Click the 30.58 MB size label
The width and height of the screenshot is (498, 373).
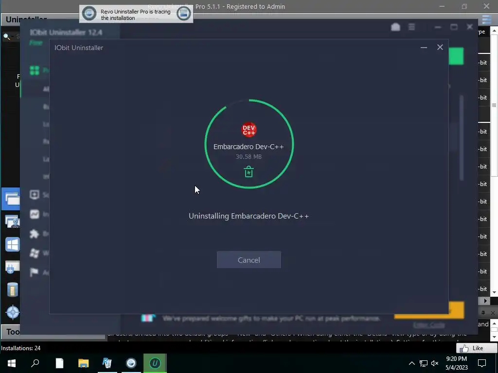point(249,157)
